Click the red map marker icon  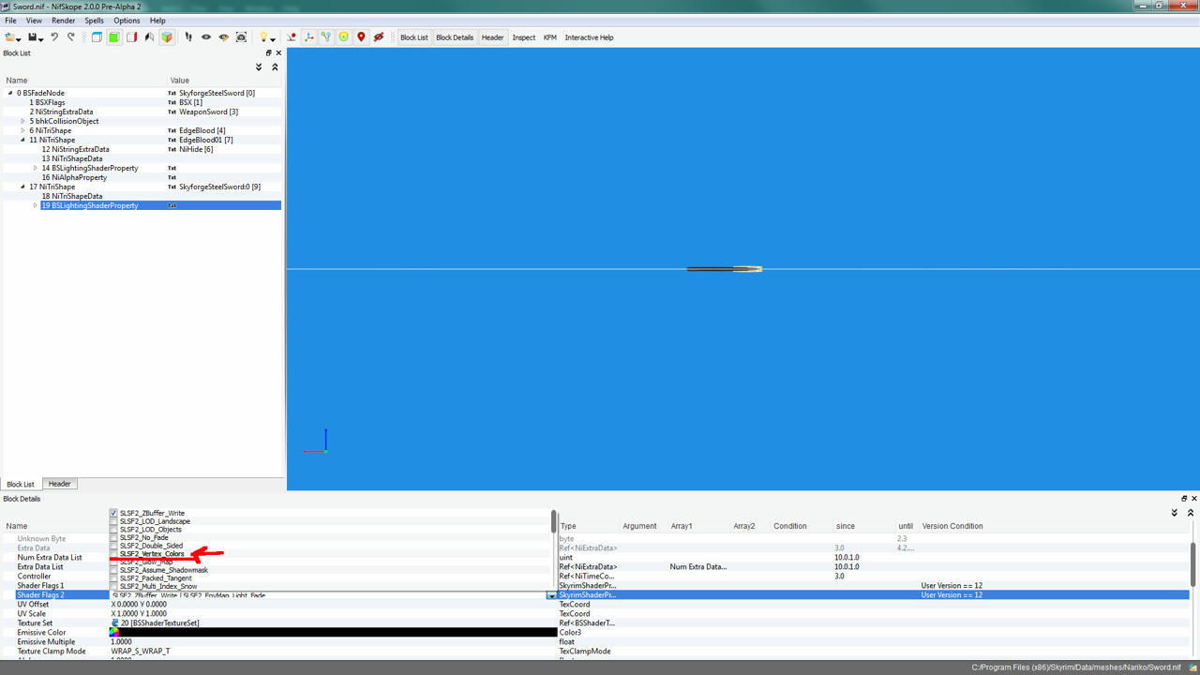(361, 37)
